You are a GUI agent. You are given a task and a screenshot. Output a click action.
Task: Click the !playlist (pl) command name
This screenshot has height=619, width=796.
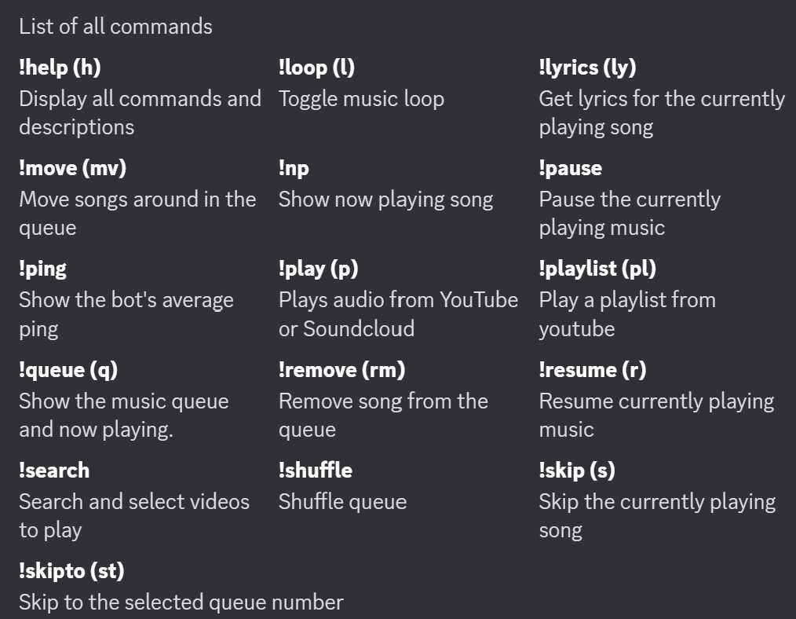point(597,269)
